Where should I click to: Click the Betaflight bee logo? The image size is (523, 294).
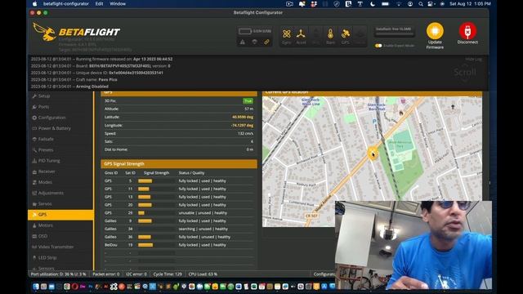pyautogui.click(x=44, y=32)
